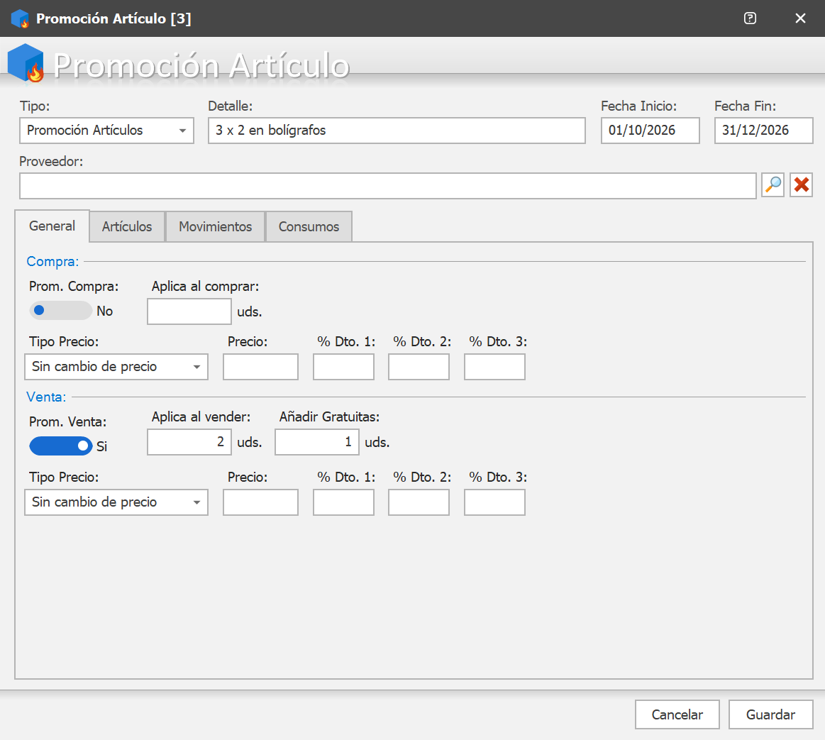Viewport: 825px width, 740px height.
Task: Click the Guardar button
Action: [x=771, y=714]
